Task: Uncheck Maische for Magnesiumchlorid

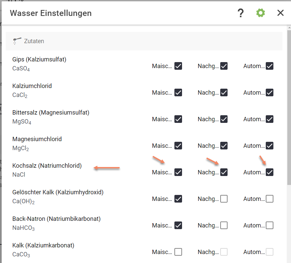Action: coord(178,146)
